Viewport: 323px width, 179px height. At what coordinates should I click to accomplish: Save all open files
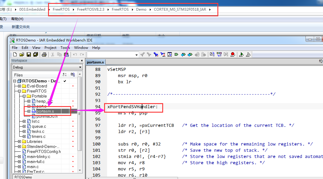tap(36, 55)
